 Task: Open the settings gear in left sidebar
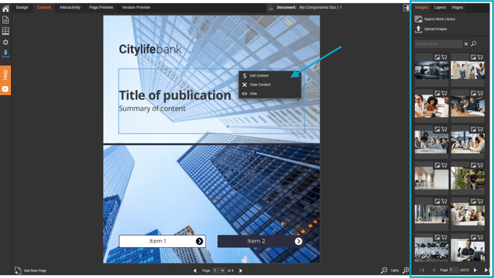click(x=5, y=42)
